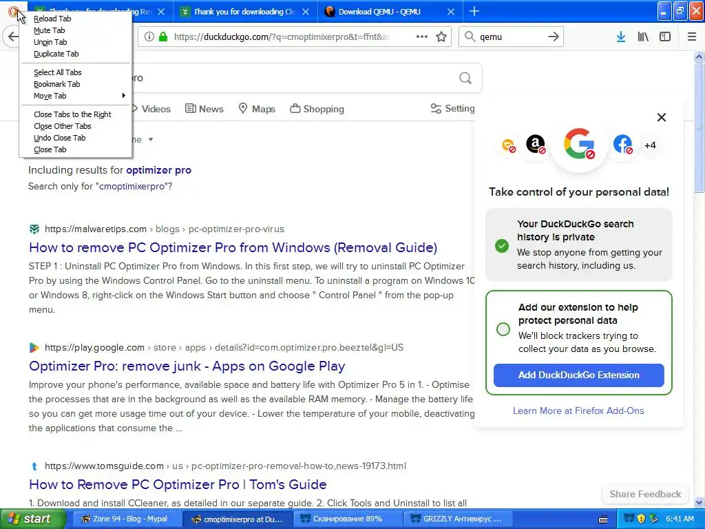Close the Download QEMU tab
The image size is (705, 529).
point(450,12)
